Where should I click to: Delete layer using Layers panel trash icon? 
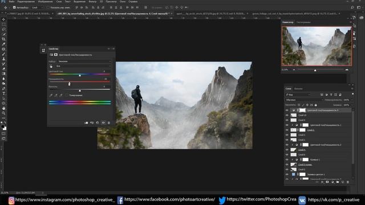point(348,182)
